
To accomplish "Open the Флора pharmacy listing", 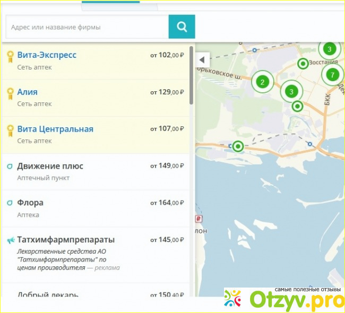I will (30, 203).
